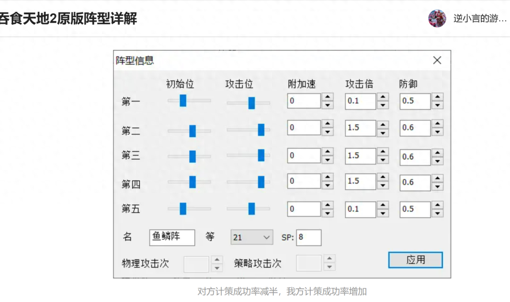510x302 pixels.
Task: Focus 第三 row 附加速 input field
Action: [x=304, y=155]
